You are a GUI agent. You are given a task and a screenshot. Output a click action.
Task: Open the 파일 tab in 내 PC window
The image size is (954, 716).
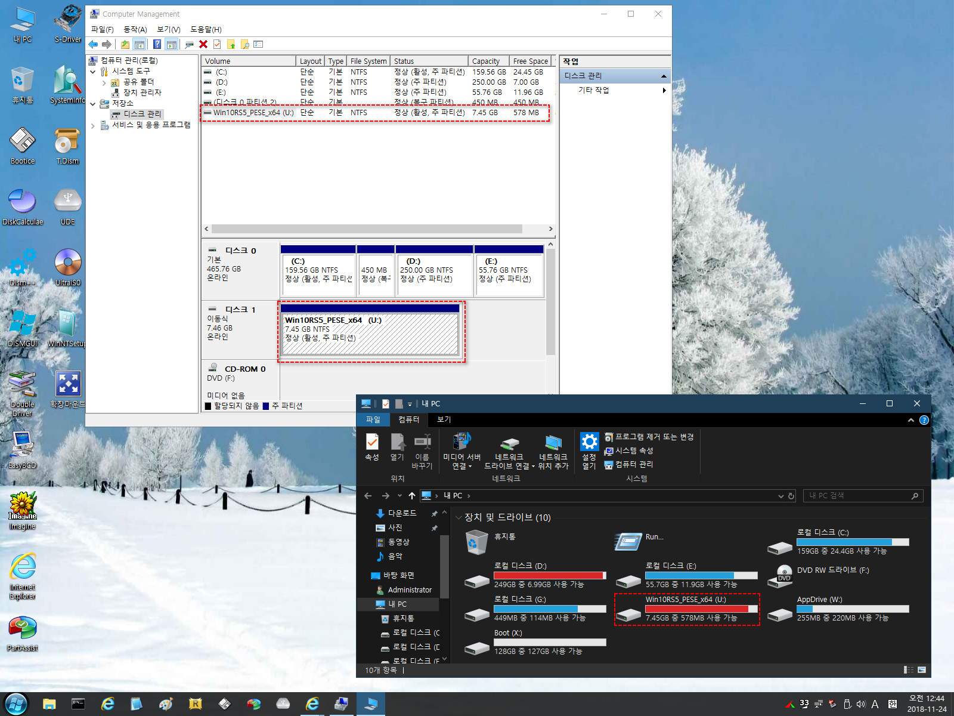click(x=373, y=420)
